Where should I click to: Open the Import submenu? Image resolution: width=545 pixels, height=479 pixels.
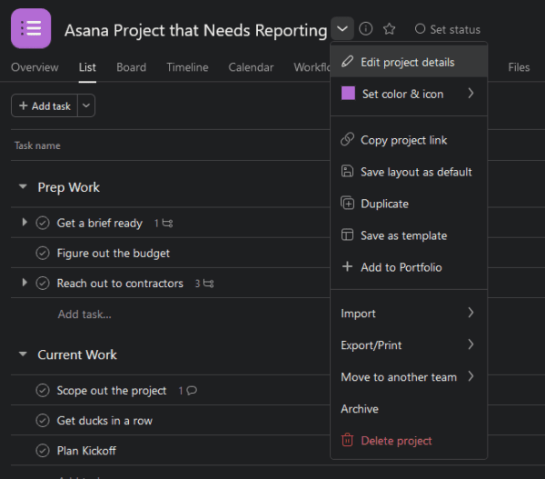(409, 314)
